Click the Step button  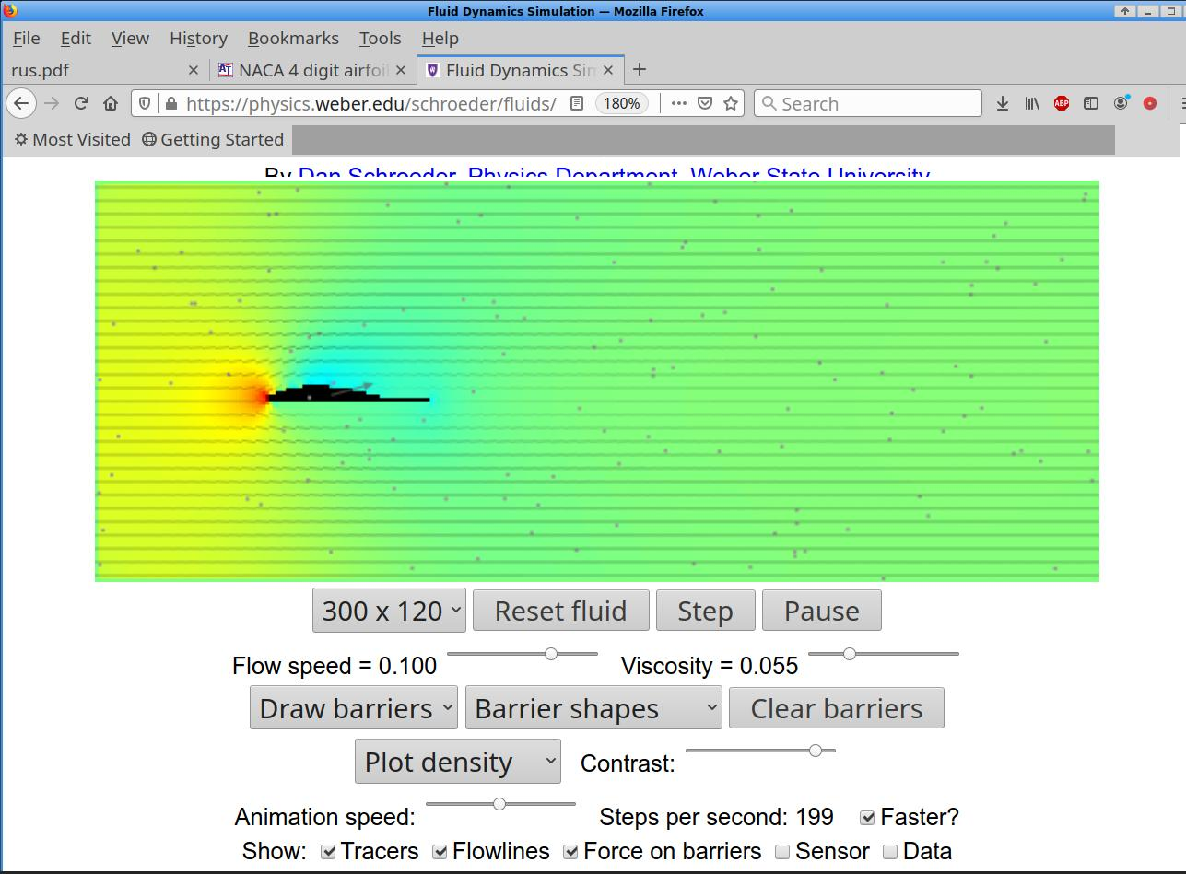coord(706,611)
